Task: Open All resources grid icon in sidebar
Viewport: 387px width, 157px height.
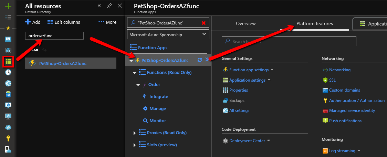Action: [x=8, y=62]
